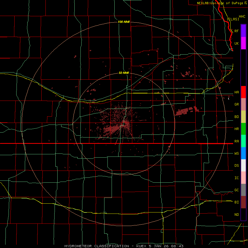Screen dimensions: 248x248
Task: Click the 08:43 timestamp
Action: click(x=177, y=246)
